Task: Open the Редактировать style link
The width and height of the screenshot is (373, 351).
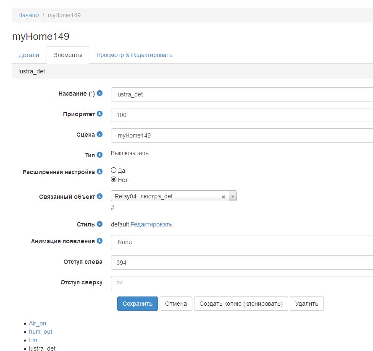Action: click(x=151, y=224)
